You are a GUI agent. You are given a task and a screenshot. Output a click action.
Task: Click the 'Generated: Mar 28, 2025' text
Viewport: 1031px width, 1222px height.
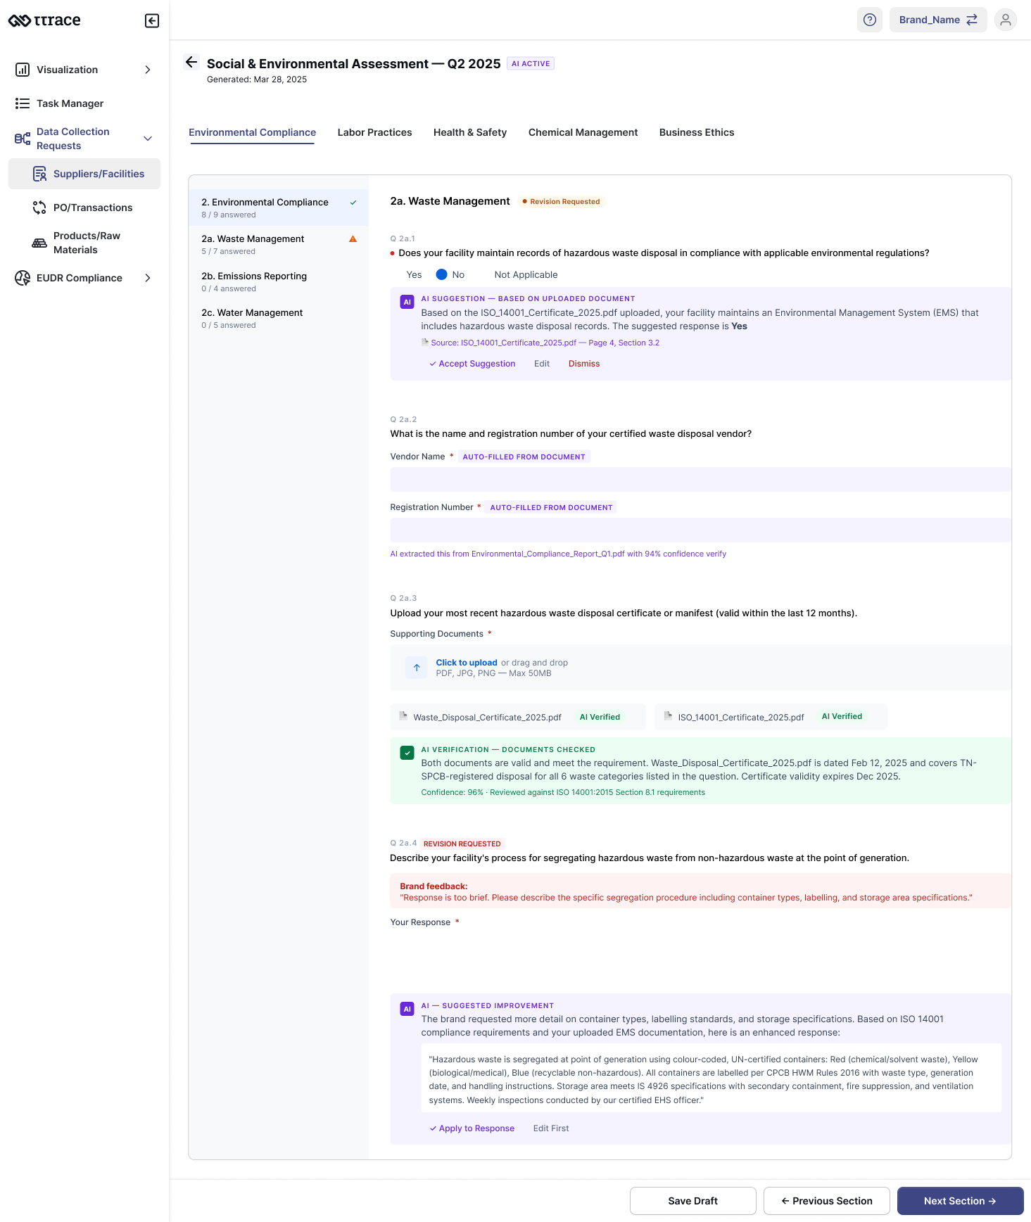click(x=257, y=79)
